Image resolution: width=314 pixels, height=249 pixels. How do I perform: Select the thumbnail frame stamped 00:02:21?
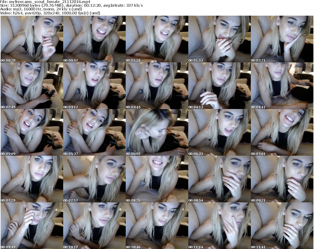pos(282,39)
